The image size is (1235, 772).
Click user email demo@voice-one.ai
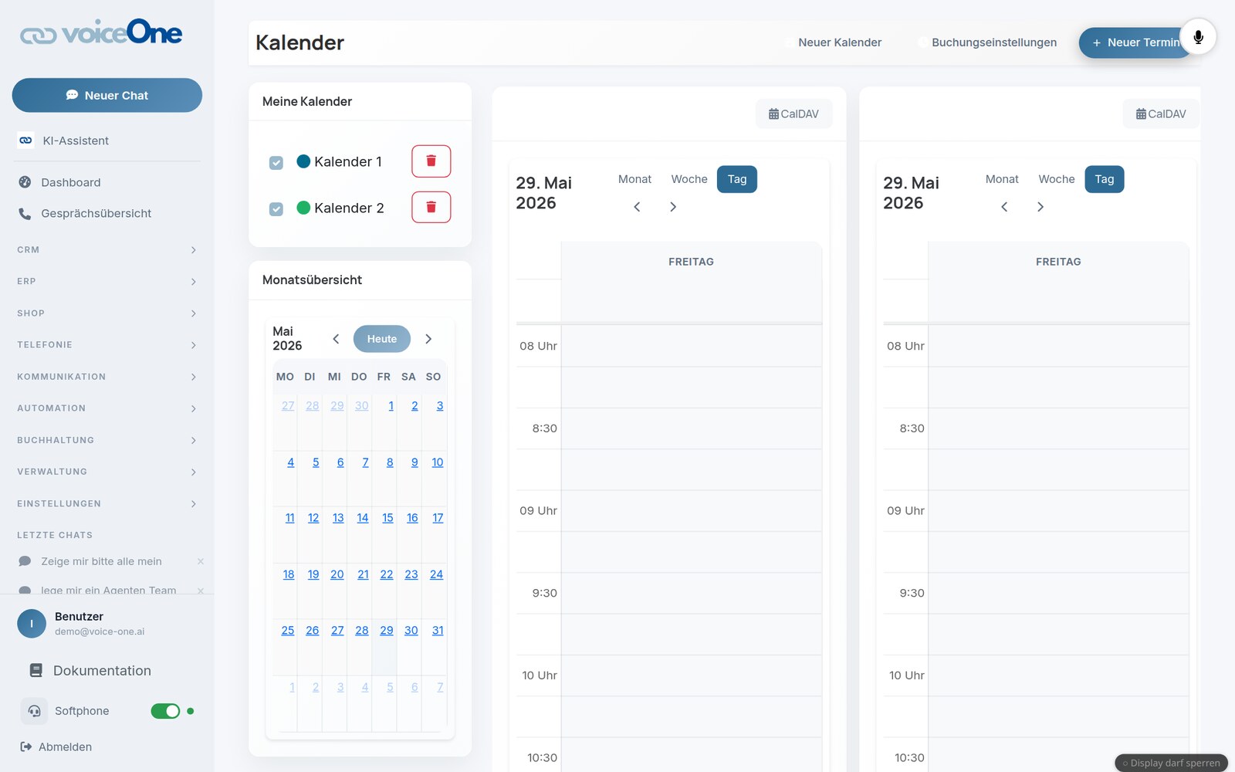tap(100, 631)
